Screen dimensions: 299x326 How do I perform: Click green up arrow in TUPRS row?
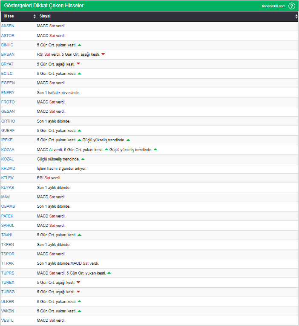(109, 273)
